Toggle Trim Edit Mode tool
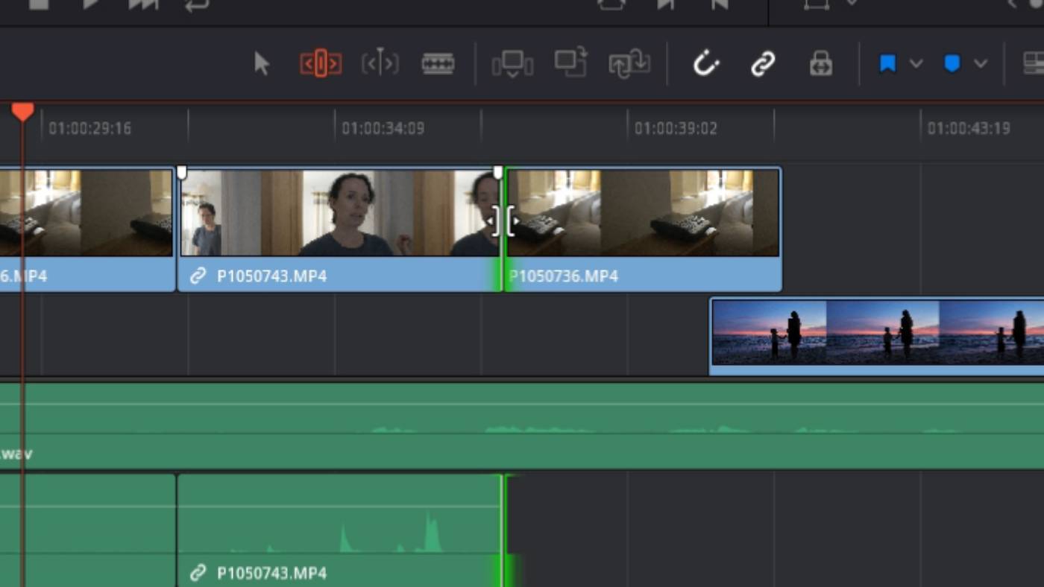1044x587 pixels. [x=321, y=64]
